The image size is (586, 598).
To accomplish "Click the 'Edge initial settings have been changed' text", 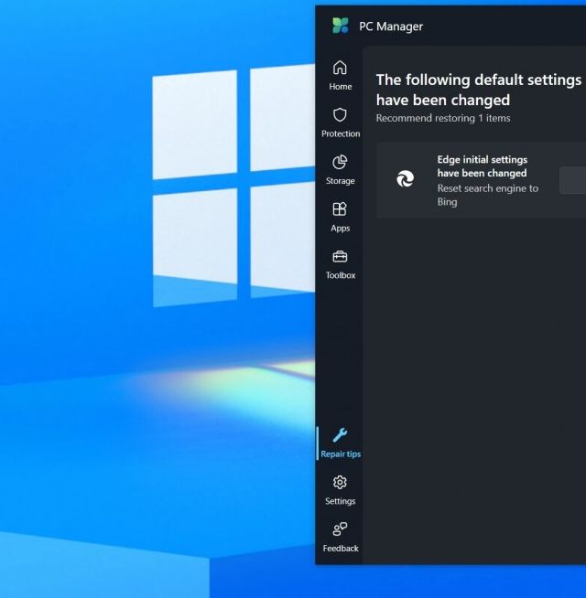I will [483, 166].
